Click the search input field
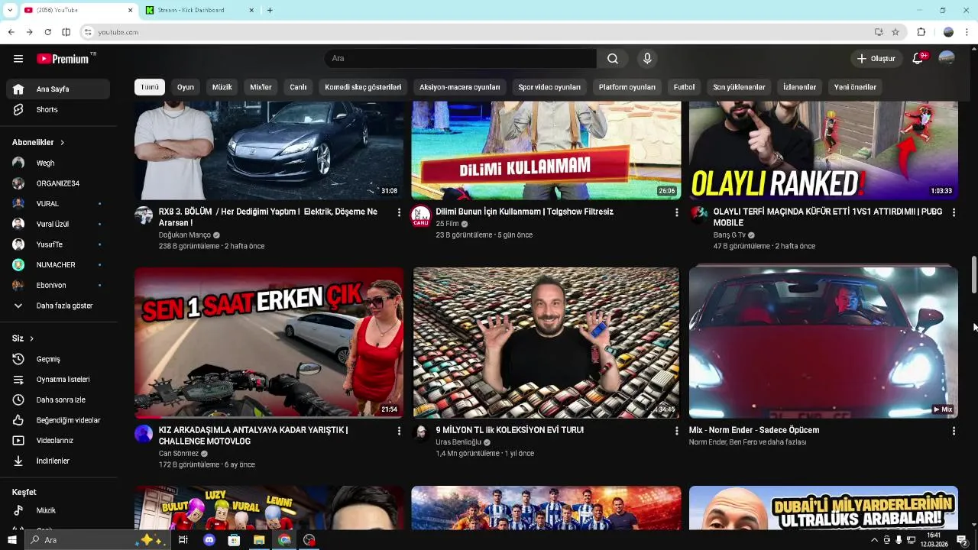 coord(460,59)
